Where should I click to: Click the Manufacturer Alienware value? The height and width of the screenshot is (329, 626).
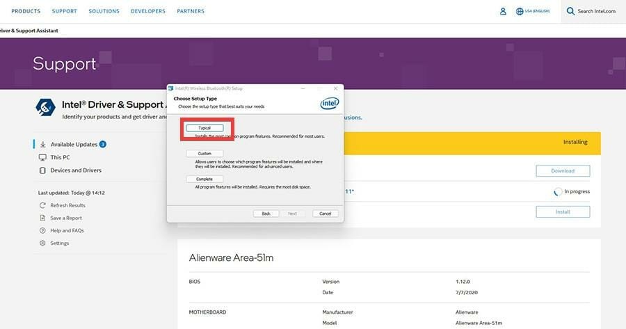(x=467, y=312)
